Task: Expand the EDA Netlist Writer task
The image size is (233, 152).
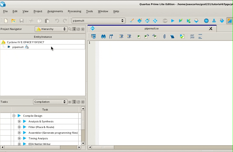Action: coord(19,144)
